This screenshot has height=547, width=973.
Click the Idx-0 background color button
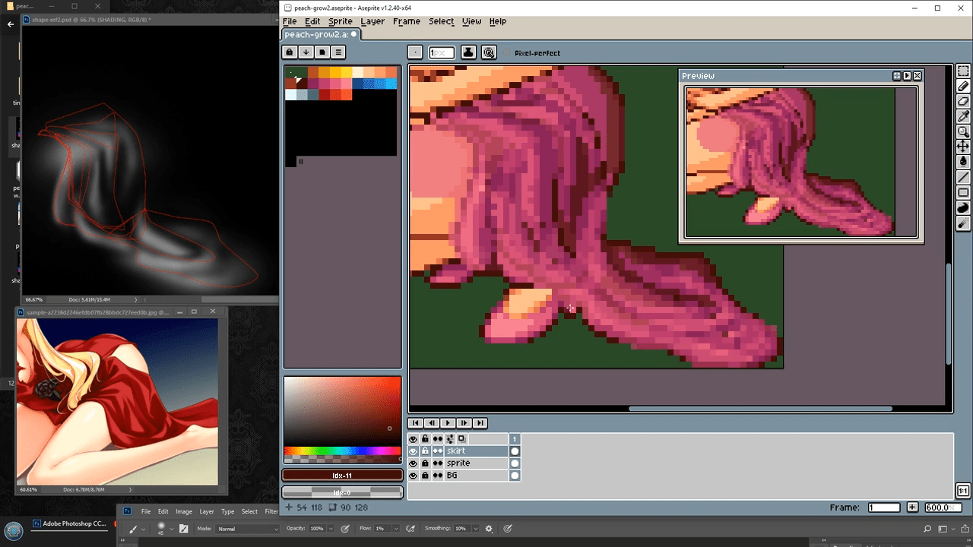coord(342,492)
